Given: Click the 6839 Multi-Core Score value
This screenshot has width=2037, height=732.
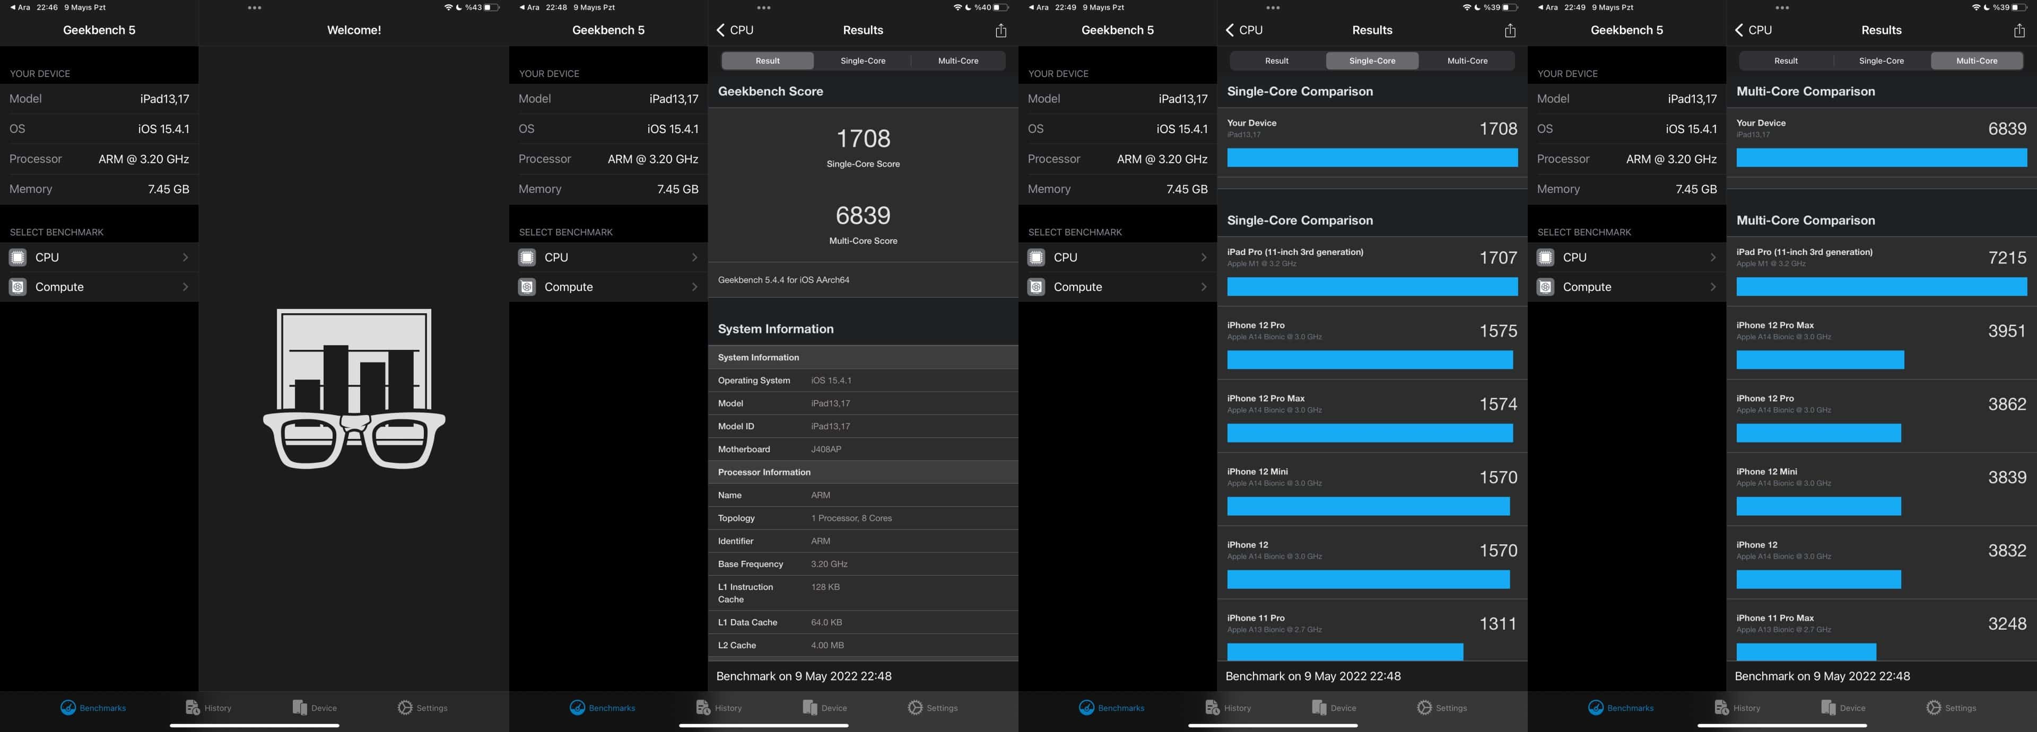Looking at the screenshot, I should pos(863,215).
